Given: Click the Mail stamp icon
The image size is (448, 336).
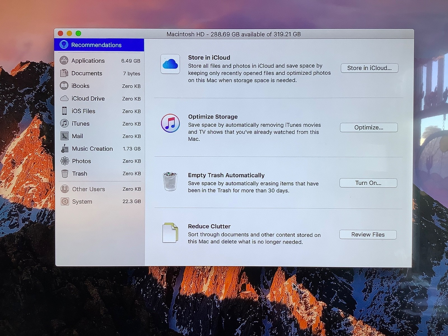Looking at the screenshot, I should [x=65, y=136].
